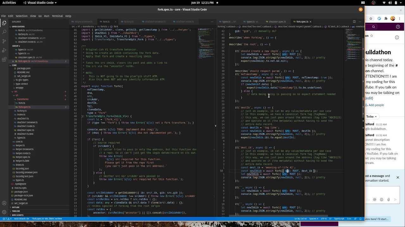Viewport: 405px width, 227px height.
Task: Open channel details info icon in Slack
Action: [x=397, y=38]
